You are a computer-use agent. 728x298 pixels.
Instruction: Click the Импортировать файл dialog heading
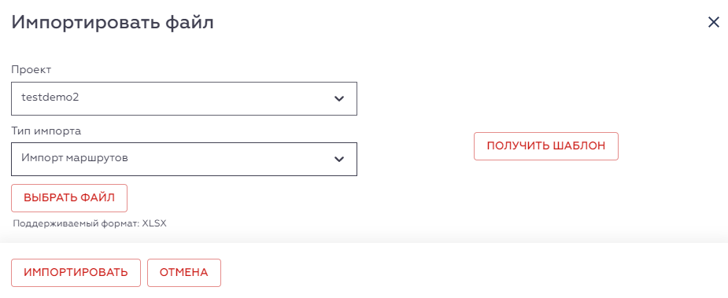pos(113,22)
